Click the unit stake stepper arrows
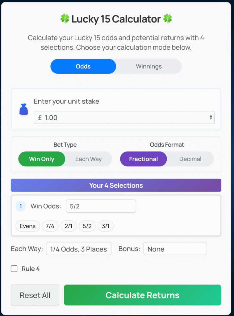The height and width of the screenshot is (316, 234). 211,117
